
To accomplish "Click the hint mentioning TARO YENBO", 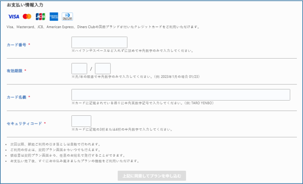I will (143, 103).
